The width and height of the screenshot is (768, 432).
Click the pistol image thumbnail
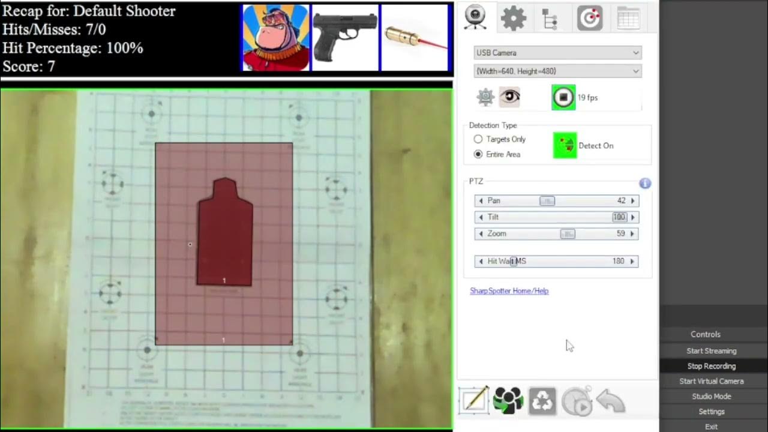(x=345, y=38)
